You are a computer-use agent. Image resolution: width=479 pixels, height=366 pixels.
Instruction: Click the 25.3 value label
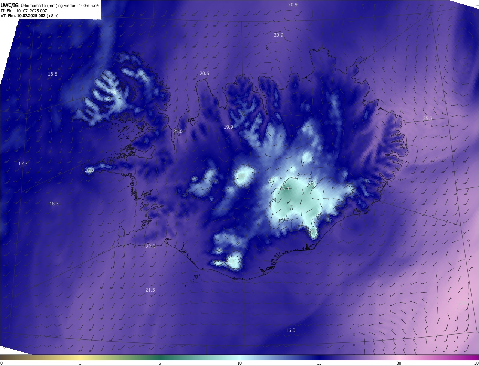(x=428, y=119)
